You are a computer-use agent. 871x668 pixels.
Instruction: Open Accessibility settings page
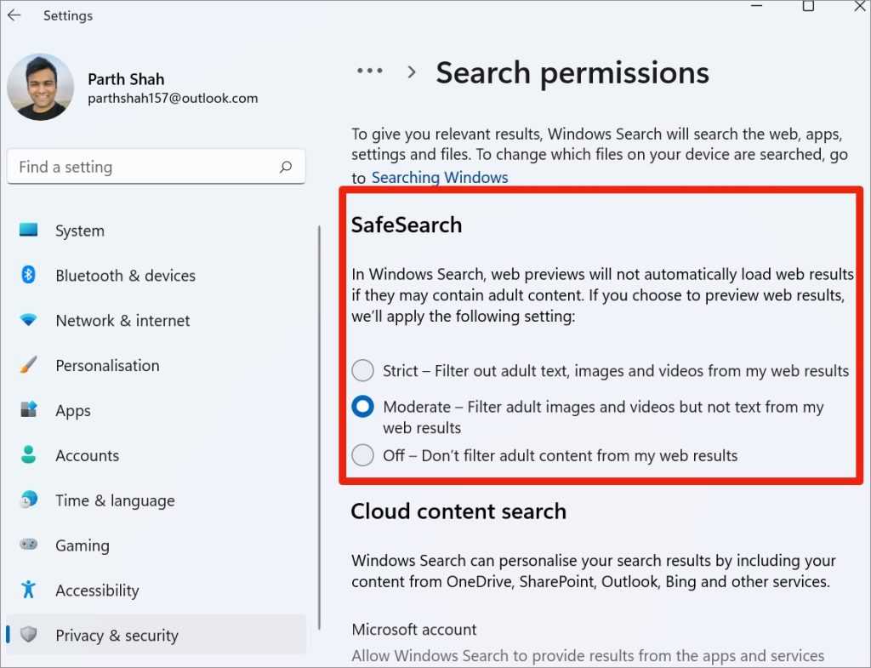point(97,591)
